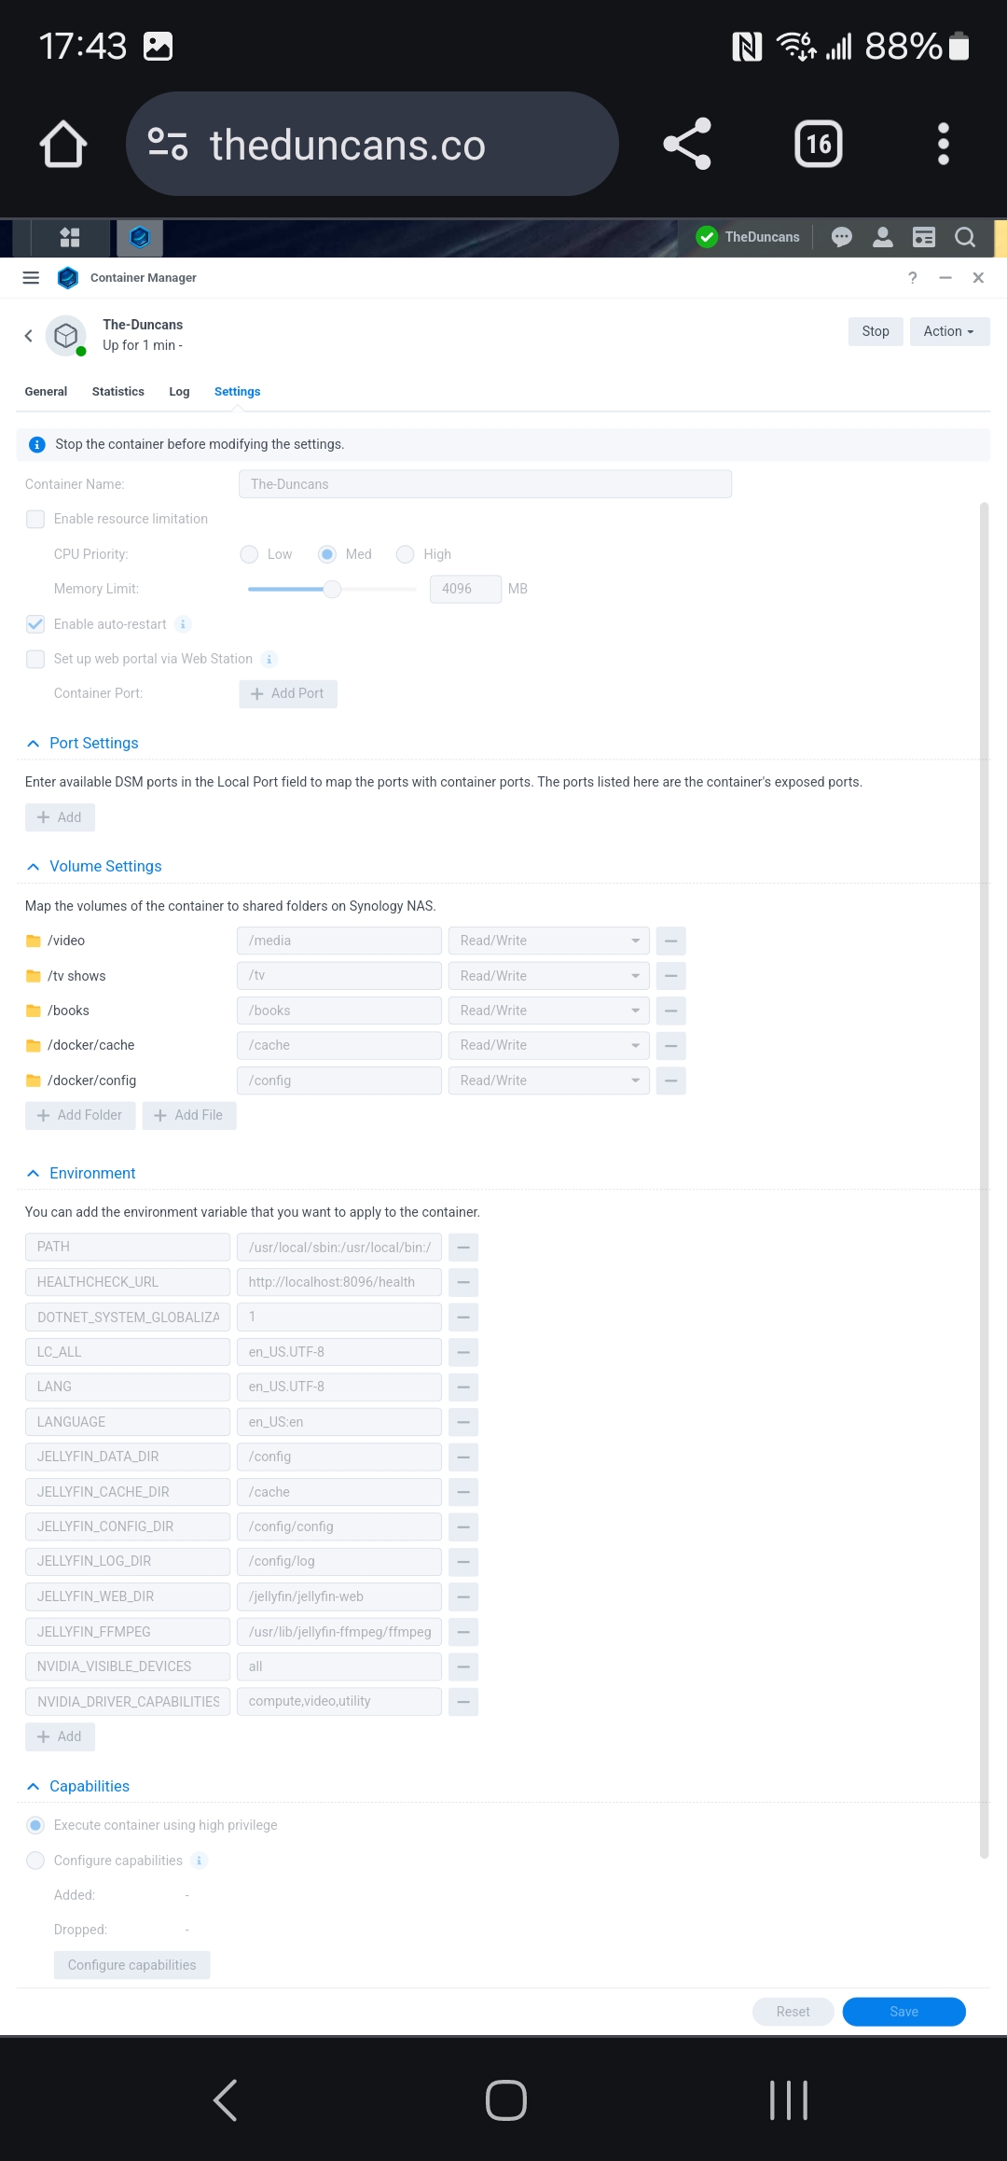1007x2161 pixels.
Task: Open the DSM widgets panel icon
Action: pyautogui.click(x=923, y=237)
